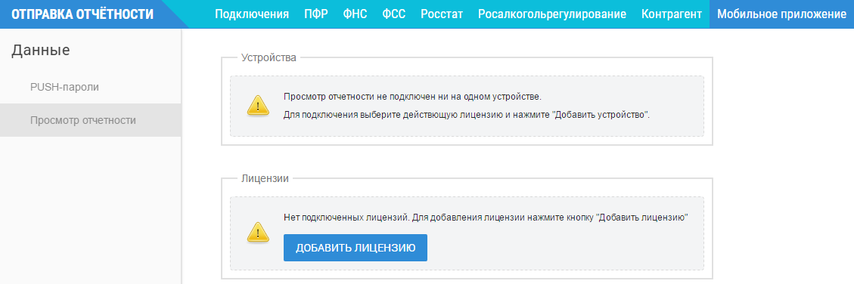Open the Контрагент tab

coord(672,14)
